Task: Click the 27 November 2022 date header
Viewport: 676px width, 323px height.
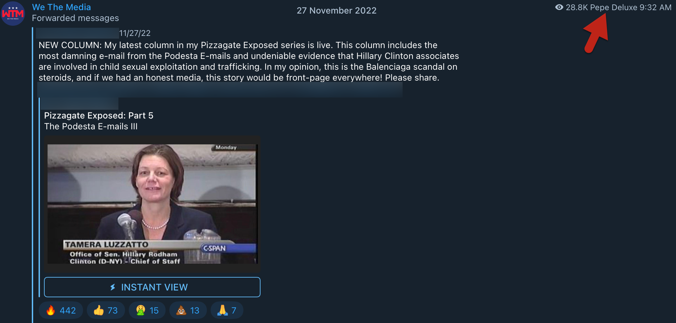Action: tap(337, 10)
